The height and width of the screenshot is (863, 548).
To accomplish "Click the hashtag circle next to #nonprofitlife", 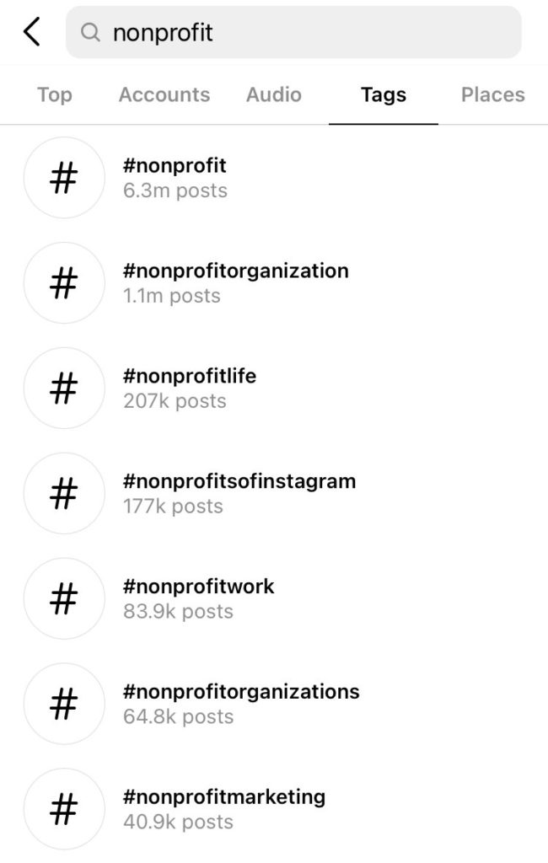I will pos(64,389).
